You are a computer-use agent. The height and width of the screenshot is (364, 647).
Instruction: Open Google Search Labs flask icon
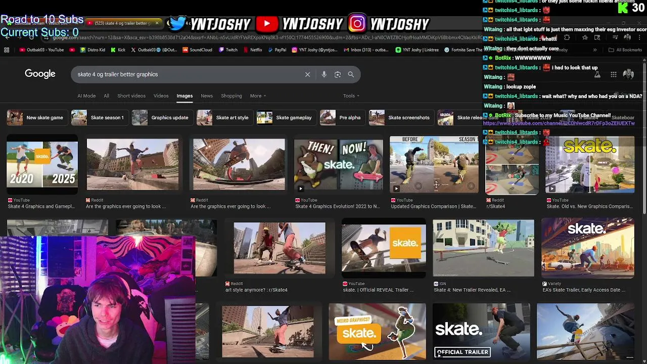coord(597,74)
